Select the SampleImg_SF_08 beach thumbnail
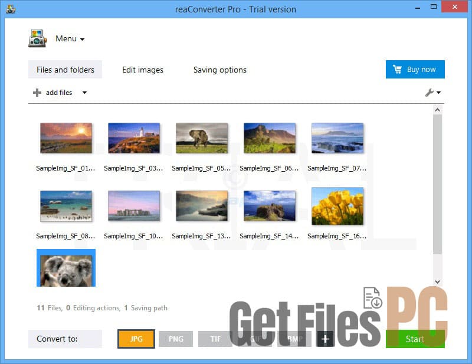472x364 pixels. pyautogui.click(x=66, y=206)
